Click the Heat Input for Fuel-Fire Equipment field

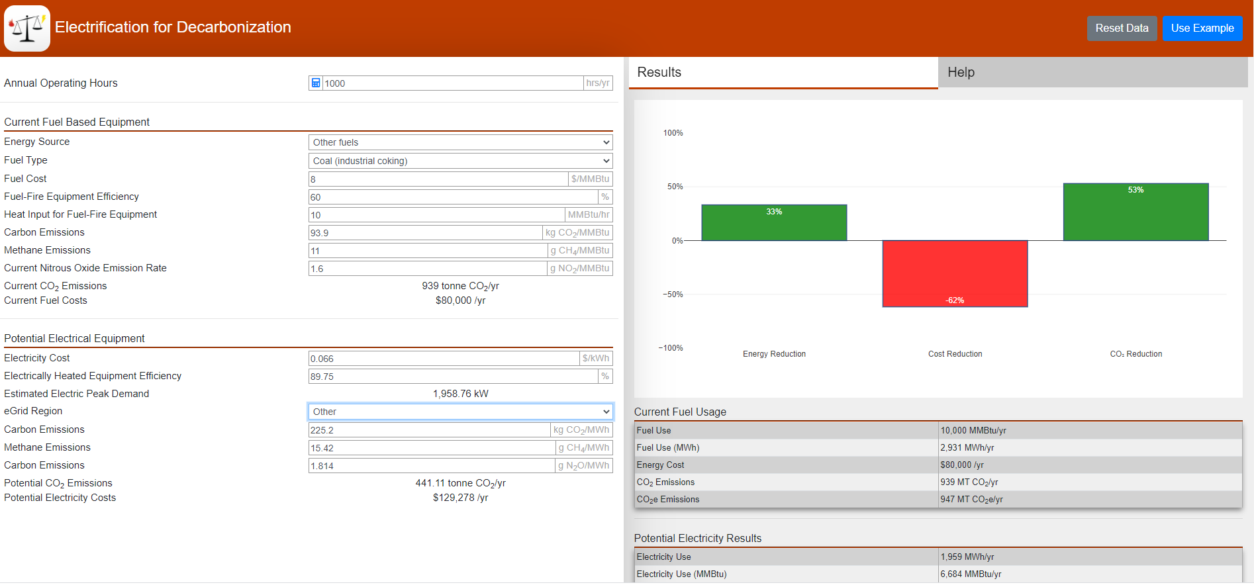pyautogui.click(x=436, y=214)
